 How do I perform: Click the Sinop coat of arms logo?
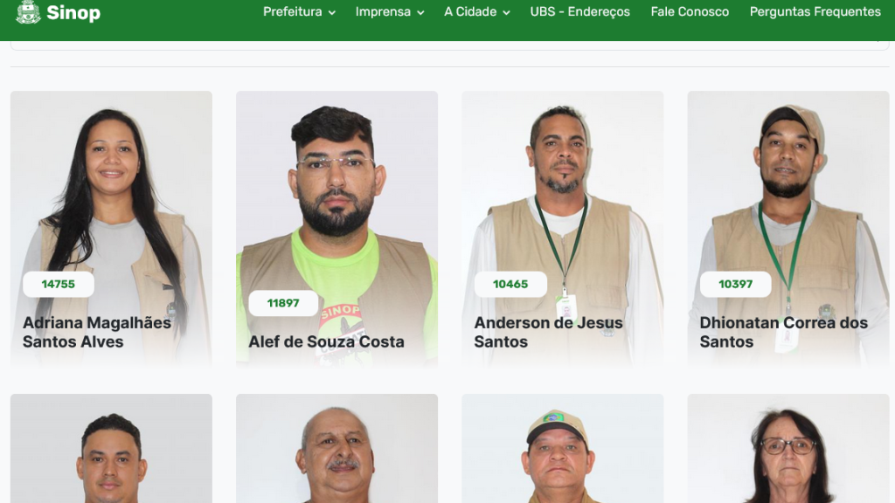pyautogui.click(x=28, y=12)
